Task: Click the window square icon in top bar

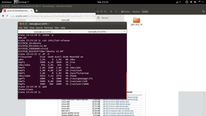Action: coord(187,2)
